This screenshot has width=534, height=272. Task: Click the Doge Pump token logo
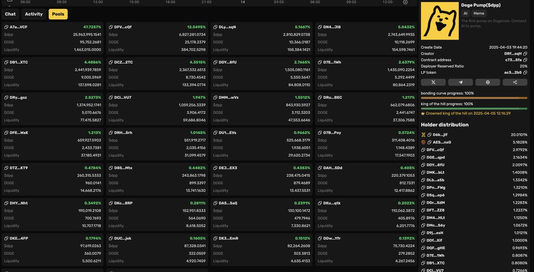pyautogui.click(x=440, y=21)
